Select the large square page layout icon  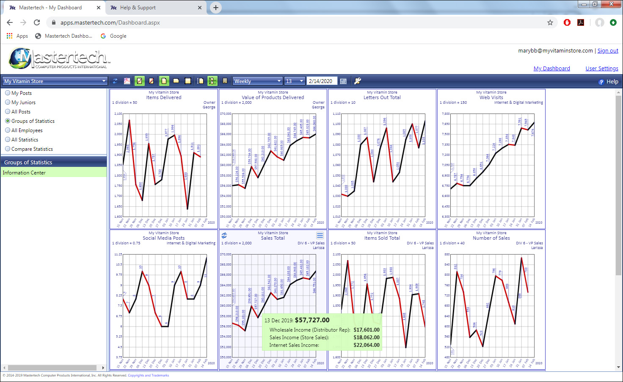[188, 81]
